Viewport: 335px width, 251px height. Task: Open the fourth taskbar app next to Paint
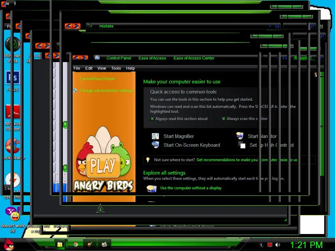point(104,244)
